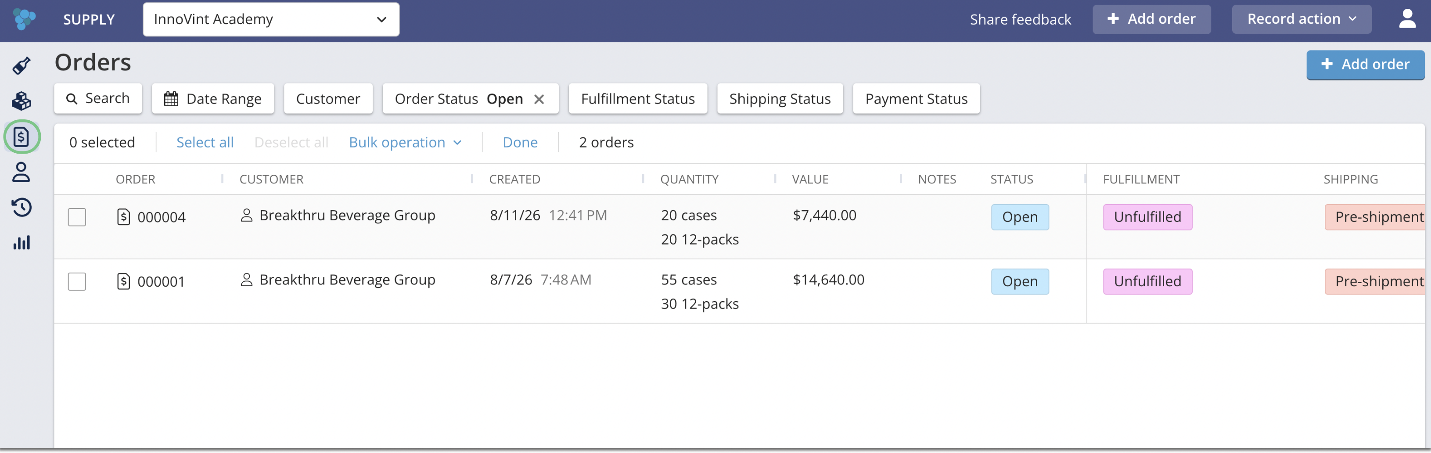Click the order icon beside 000001
The image size is (1431, 453).
click(x=124, y=281)
